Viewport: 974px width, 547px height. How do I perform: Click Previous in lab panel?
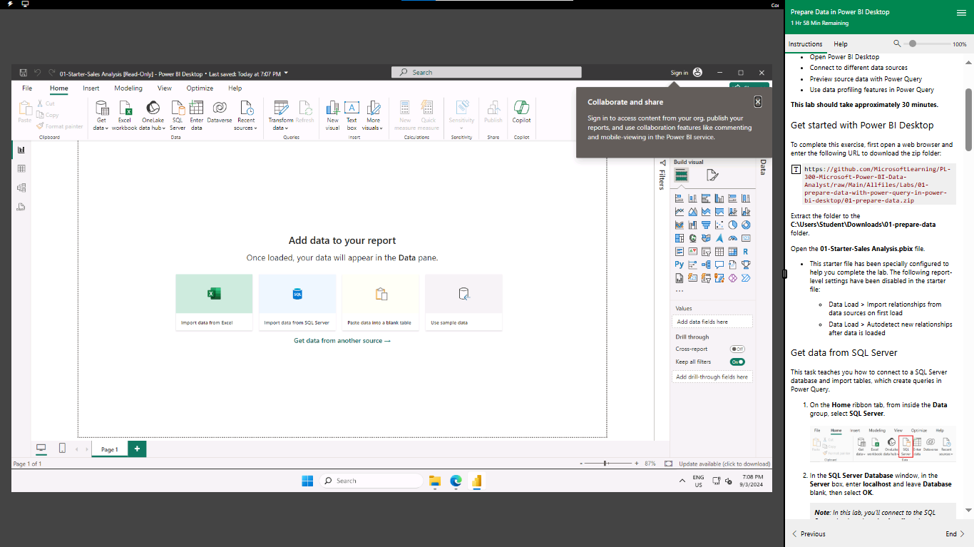tap(809, 533)
